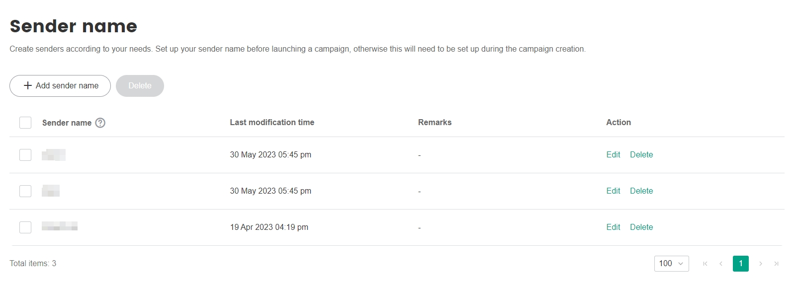Screen dimensions: 797x285
Task: Go to the previous page arrow
Action: [721, 264]
